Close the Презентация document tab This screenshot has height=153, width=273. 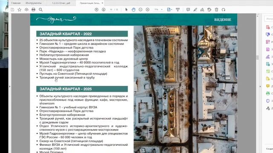[x=102, y=3]
